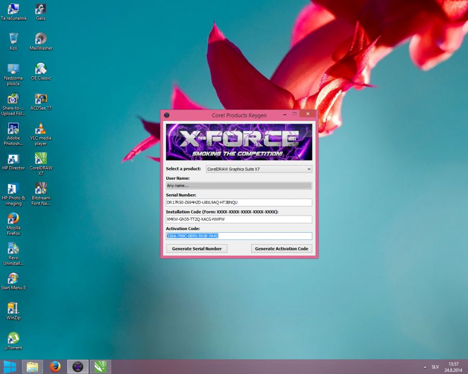Click the keygen taskbar button
The width and height of the screenshot is (468, 374).
click(x=77, y=367)
